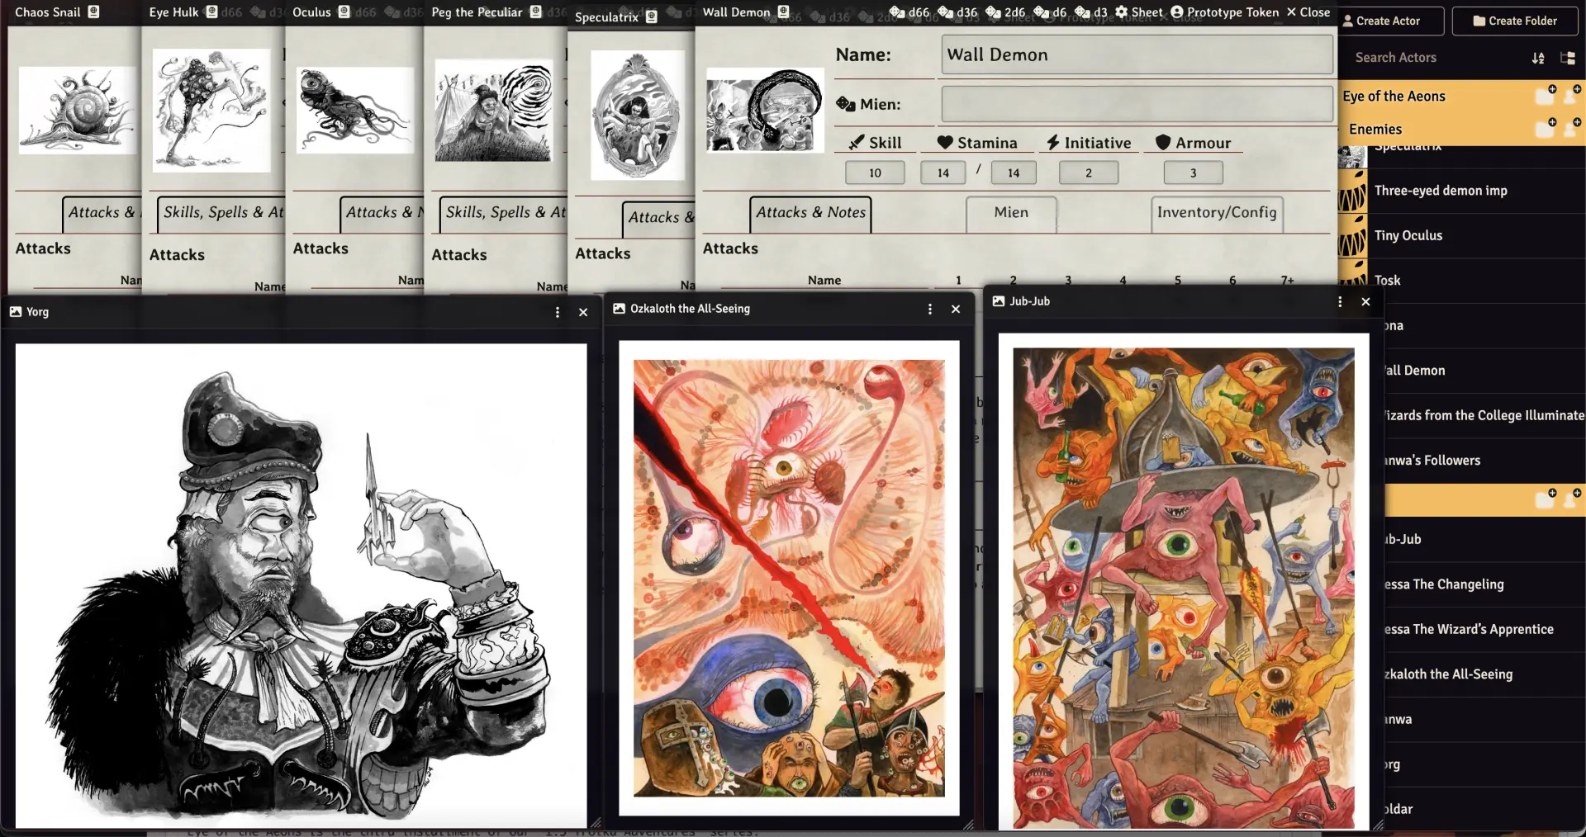Select Three-eyed demon imp in actor list
1586x837 pixels.
pyautogui.click(x=1440, y=191)
